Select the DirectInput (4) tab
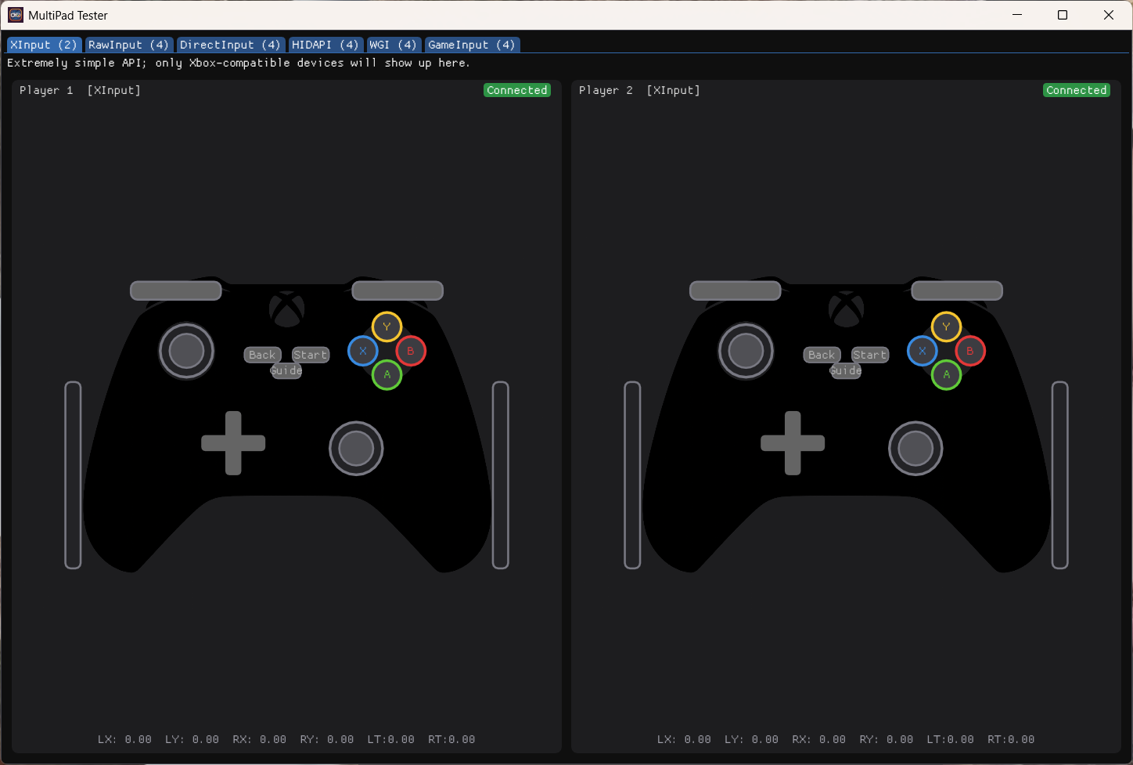This screenshot has height=765, width=1133. click(230, 45)
